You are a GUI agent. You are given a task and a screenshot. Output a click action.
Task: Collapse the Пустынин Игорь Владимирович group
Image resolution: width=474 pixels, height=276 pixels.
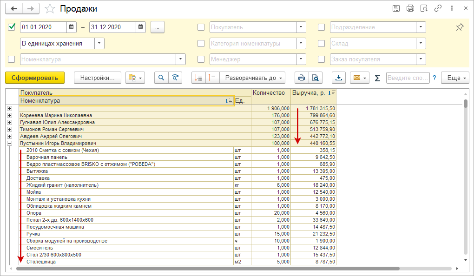pyautogui.click(x=9, y=144)
